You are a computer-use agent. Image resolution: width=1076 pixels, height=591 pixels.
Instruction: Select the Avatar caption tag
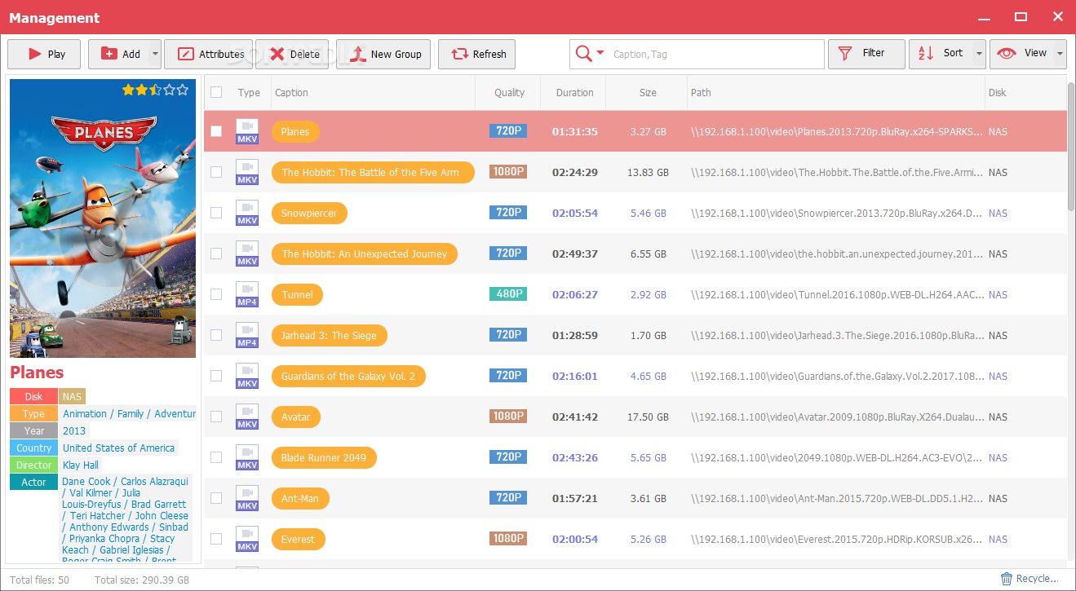tap(295, 417)
